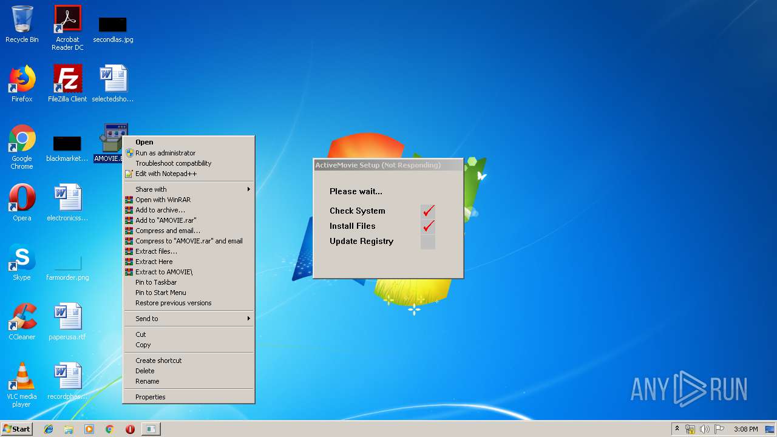Select the blackmarket... file icon
Screen dimensions: 777x437
(67, 148)
